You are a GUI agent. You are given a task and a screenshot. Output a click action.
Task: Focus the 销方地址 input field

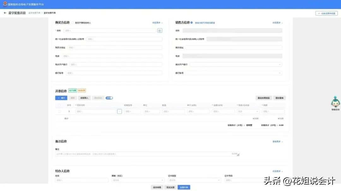pos(234,48)
